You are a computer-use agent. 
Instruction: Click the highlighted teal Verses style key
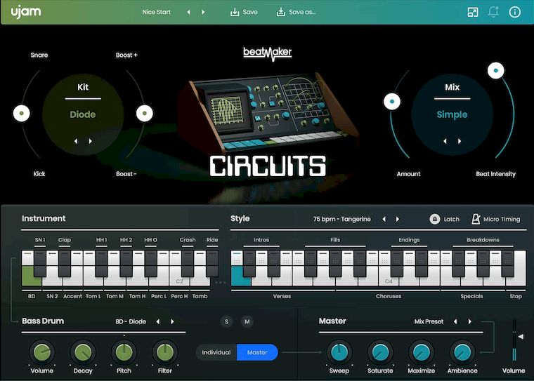pos(241,276)
